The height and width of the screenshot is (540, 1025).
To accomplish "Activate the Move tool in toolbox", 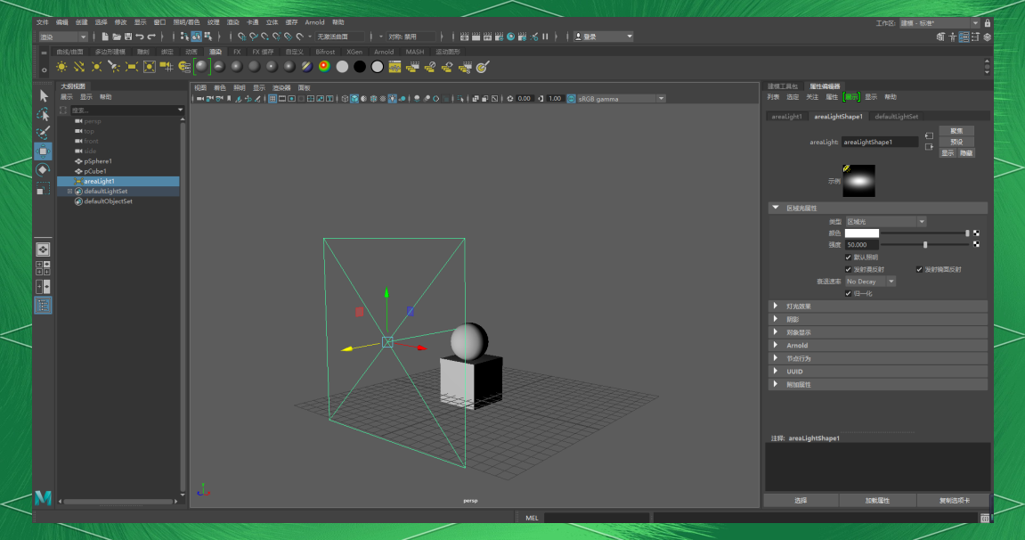I will [43, 151].
